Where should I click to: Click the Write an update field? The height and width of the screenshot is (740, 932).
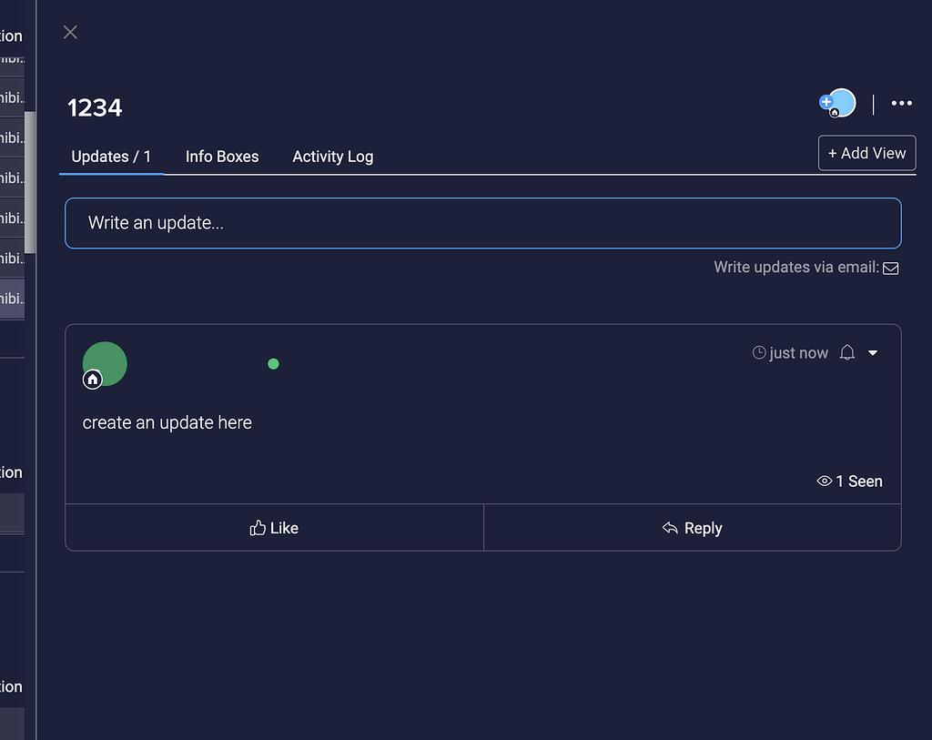(482, 222)
